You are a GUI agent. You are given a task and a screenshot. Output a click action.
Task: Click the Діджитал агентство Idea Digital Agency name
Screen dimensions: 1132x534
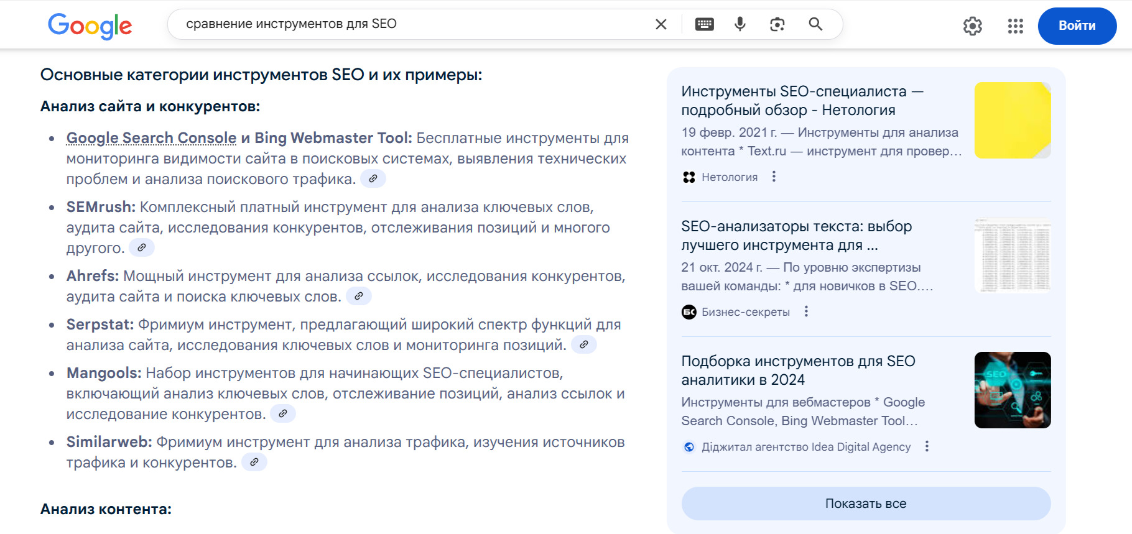(806, 447)
